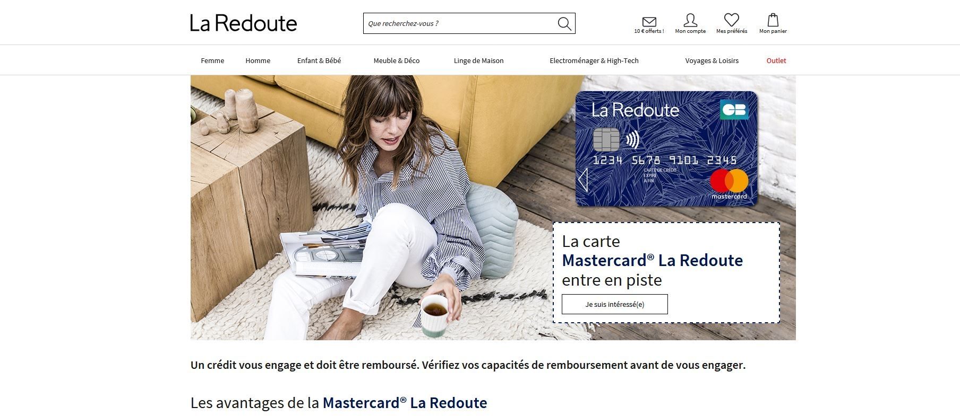Click the La Redoute logo
The image size is (960, 416).
coord(244,23)
